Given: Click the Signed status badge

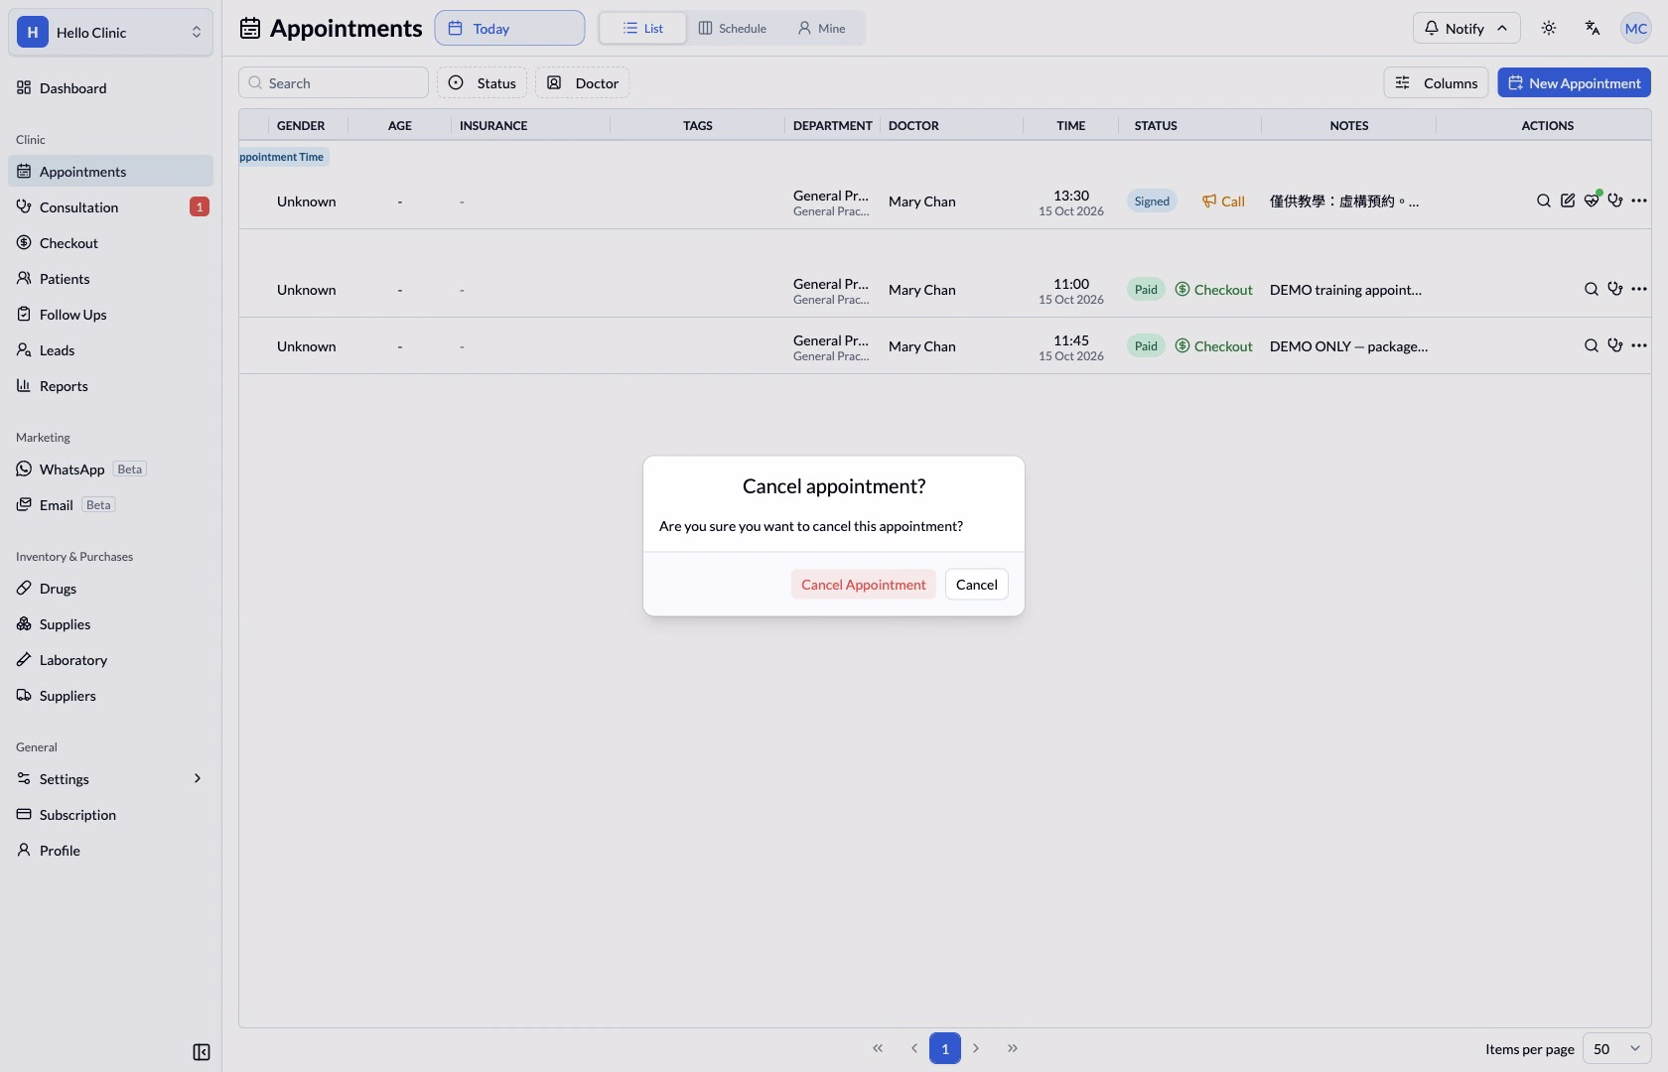Looking at the screenshot, I should click(1152, 201).
